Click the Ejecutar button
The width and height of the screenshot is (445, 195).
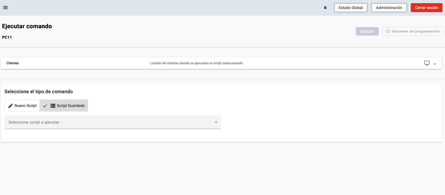[x=367, y=31]
